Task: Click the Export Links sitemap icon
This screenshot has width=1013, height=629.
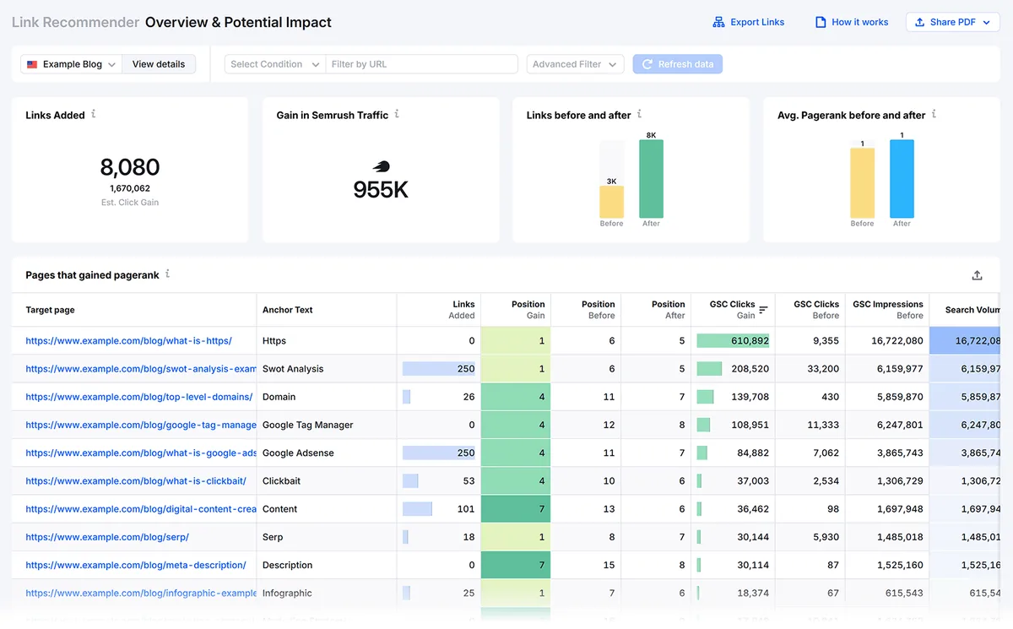Action: 719,22
